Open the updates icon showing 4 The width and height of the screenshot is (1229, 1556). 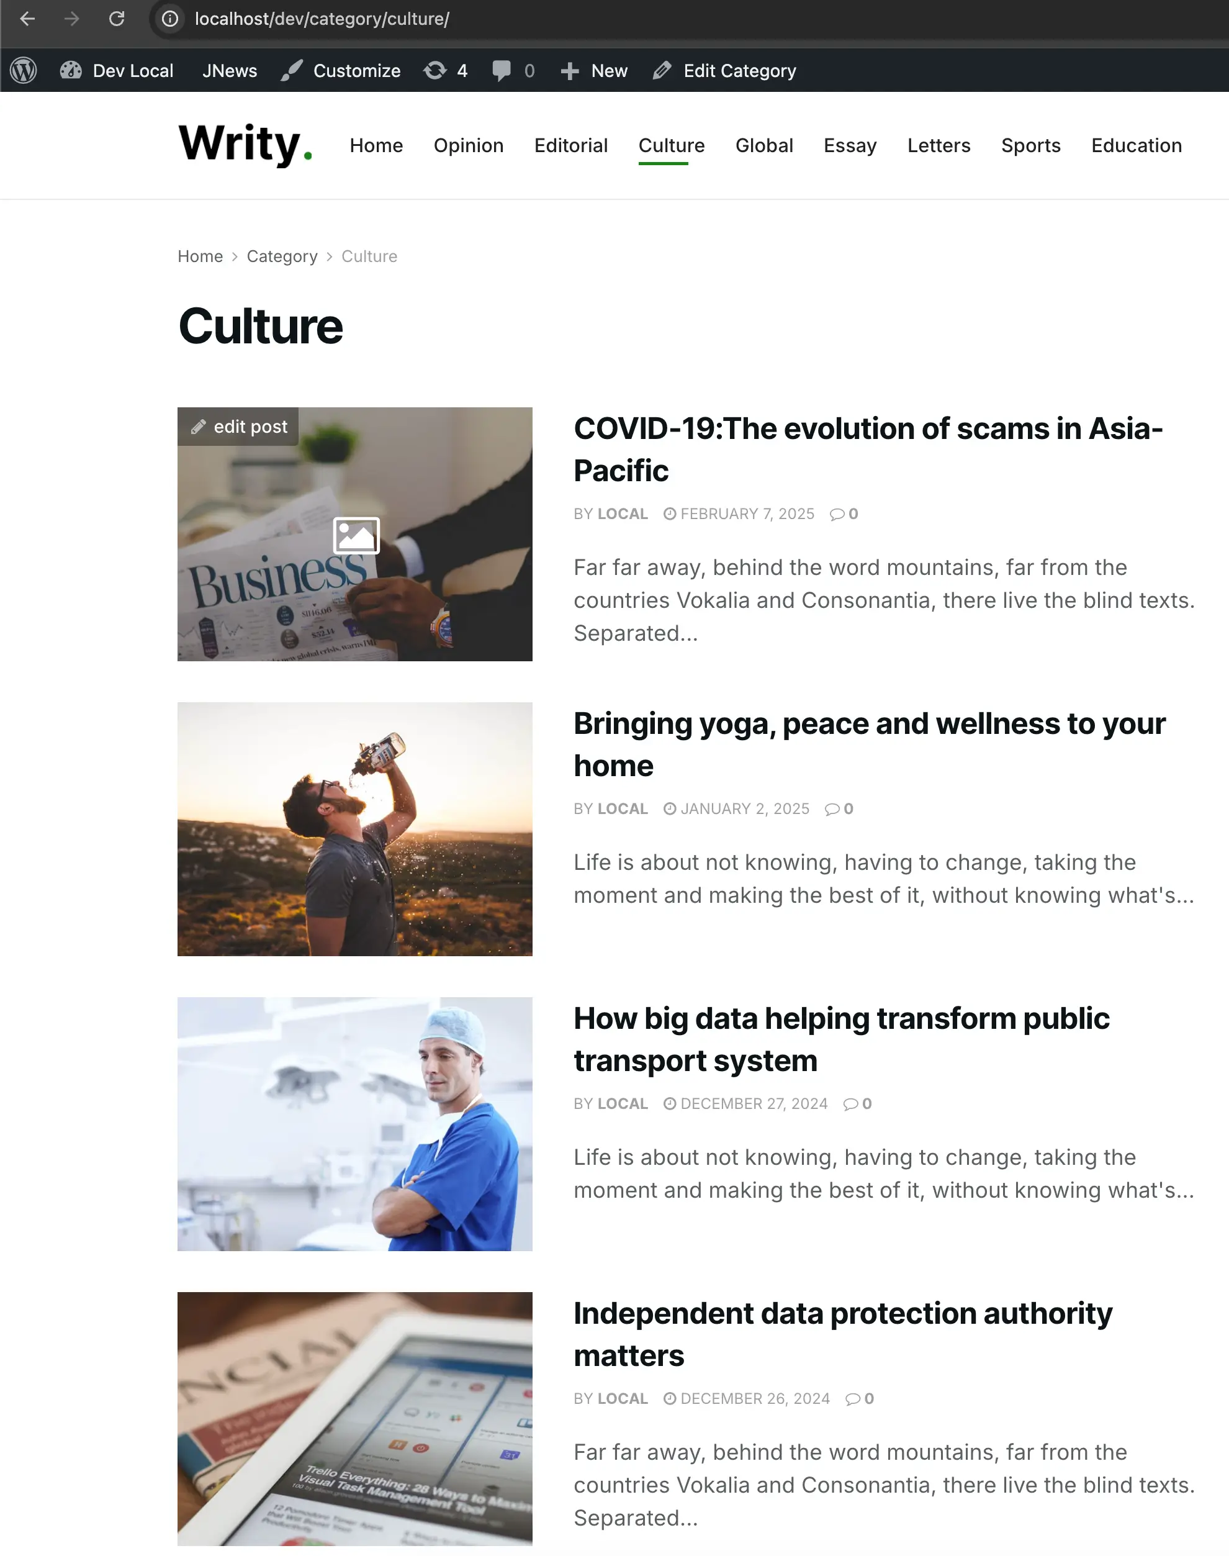434,71
